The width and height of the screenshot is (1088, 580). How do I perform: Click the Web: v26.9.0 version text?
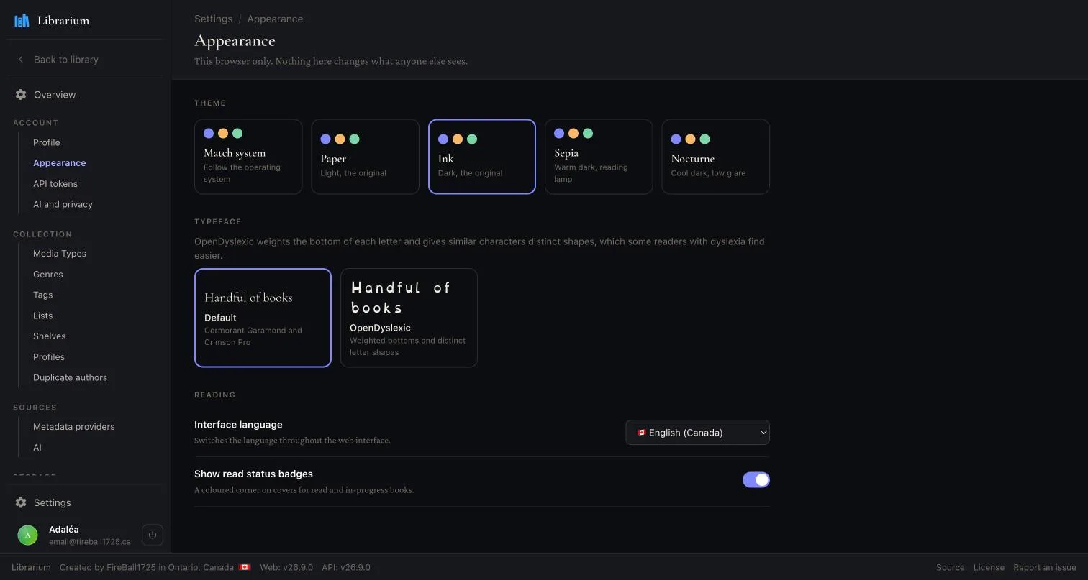tap(286, 567)
